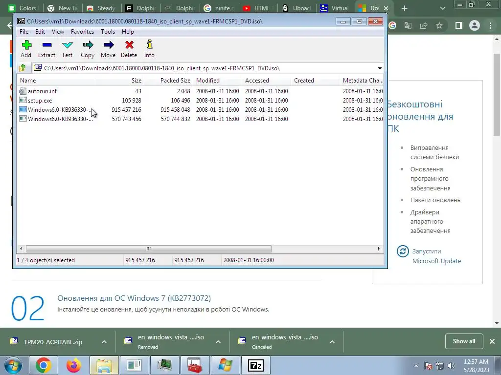Open the File menu
This screenshot has height=375, width=501.
[24, 32]
